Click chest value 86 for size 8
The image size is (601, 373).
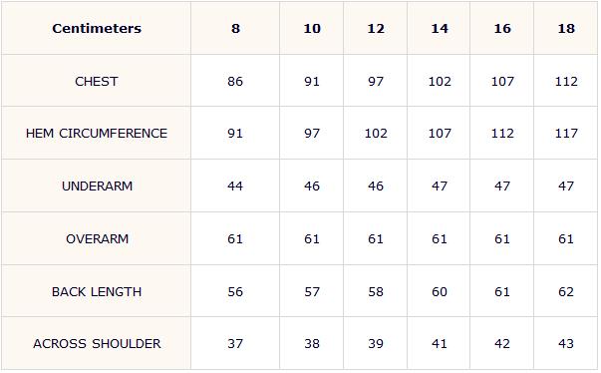pos(235,81)
